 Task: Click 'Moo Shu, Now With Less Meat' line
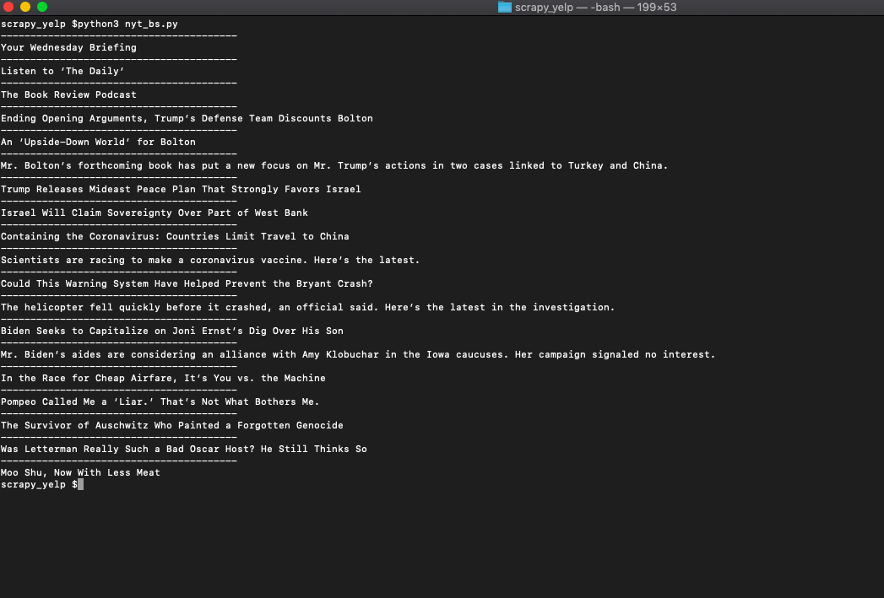pyautogui.click(x=80, y=472)
